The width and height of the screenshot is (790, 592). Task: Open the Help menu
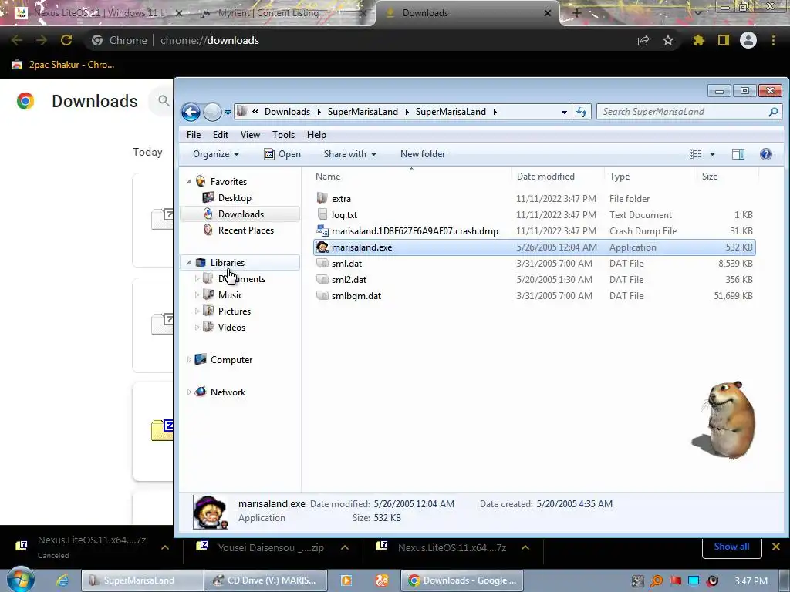pos(316,135)
